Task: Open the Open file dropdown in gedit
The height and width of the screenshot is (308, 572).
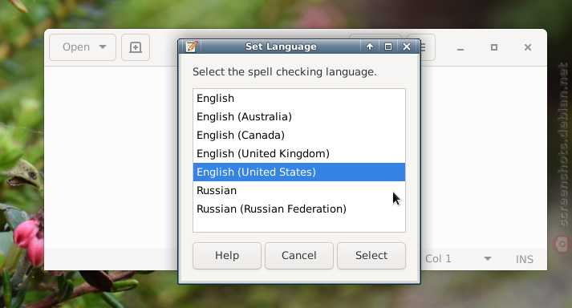Action: 83,47
